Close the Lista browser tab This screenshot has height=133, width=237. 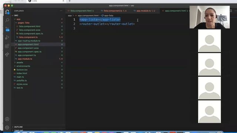(63, 1)
